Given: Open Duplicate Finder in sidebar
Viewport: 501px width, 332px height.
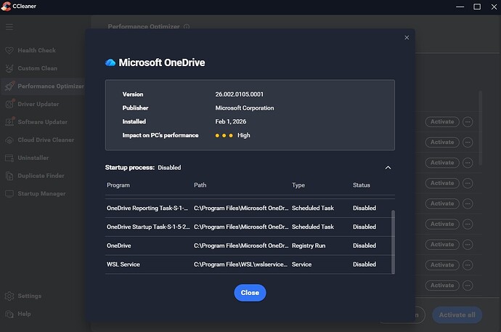Looking at the screenshot, I should click(x=42, y=176).
